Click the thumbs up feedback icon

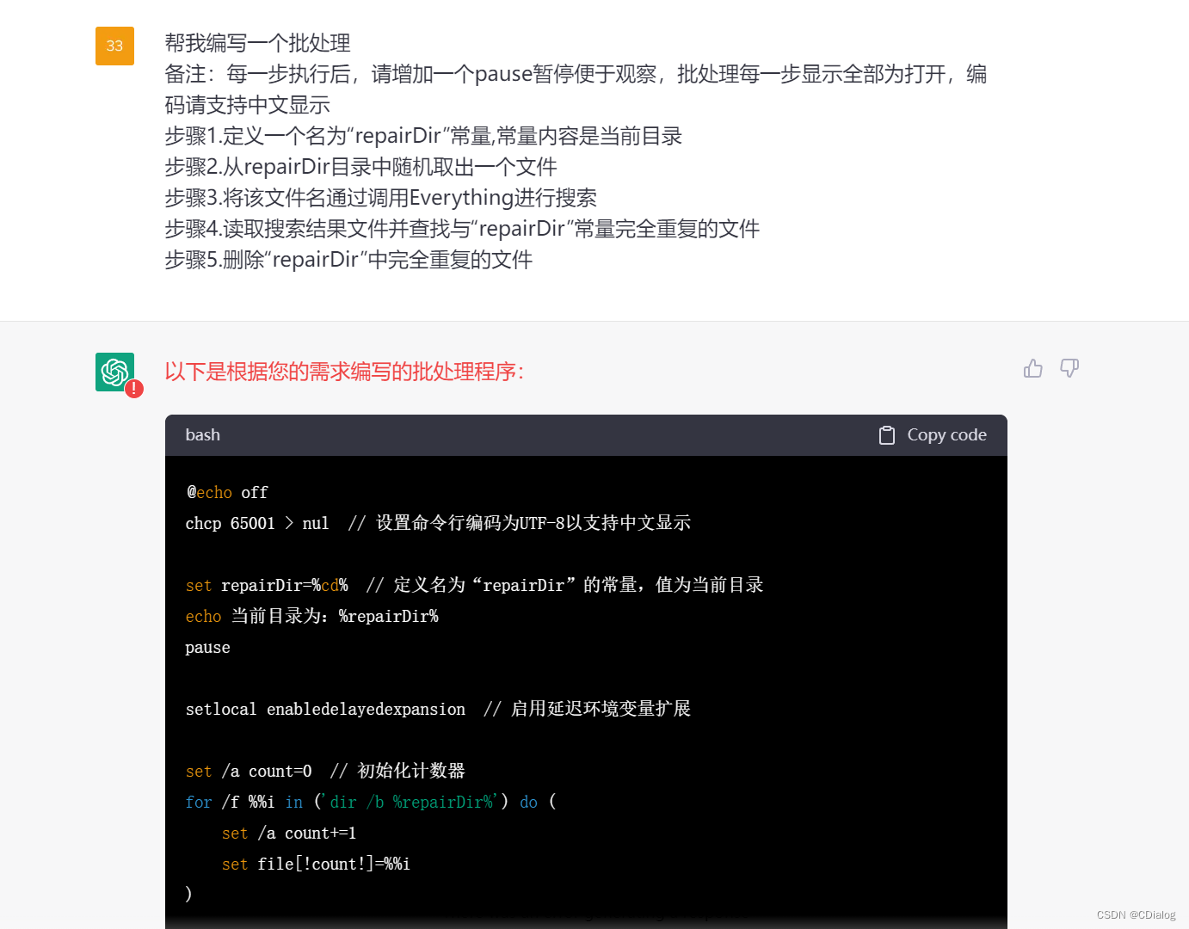[1033, 369]
